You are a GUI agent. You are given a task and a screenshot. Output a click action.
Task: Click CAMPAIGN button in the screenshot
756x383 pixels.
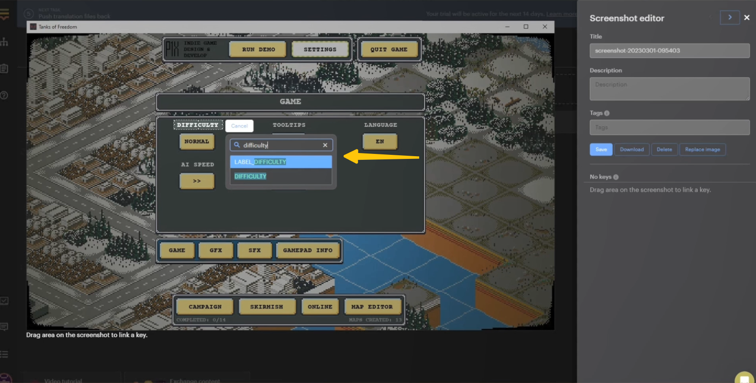click(205, 306)
